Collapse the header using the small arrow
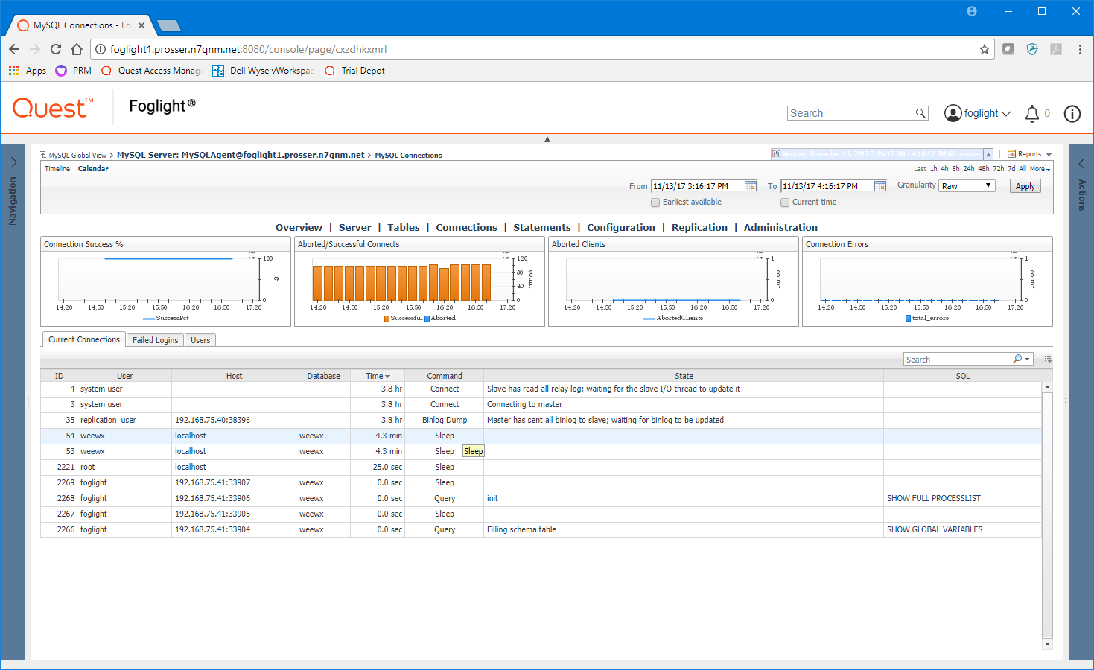Screen dimensions: 1094x670 pos(547,139)
